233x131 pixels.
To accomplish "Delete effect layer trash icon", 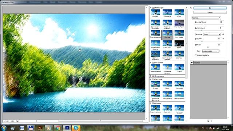I will (x=211, y=121).
